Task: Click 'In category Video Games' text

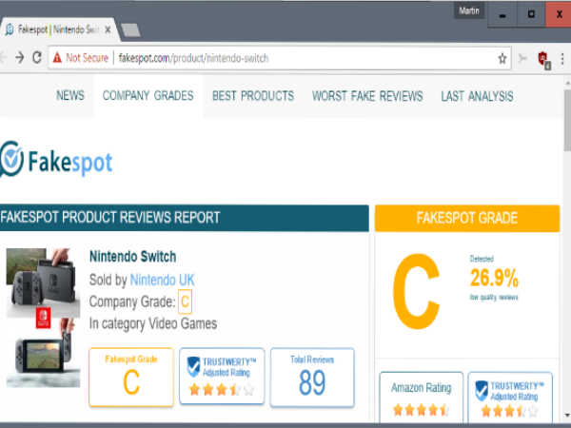Action: pyautogui.click(x=153, y=323)
